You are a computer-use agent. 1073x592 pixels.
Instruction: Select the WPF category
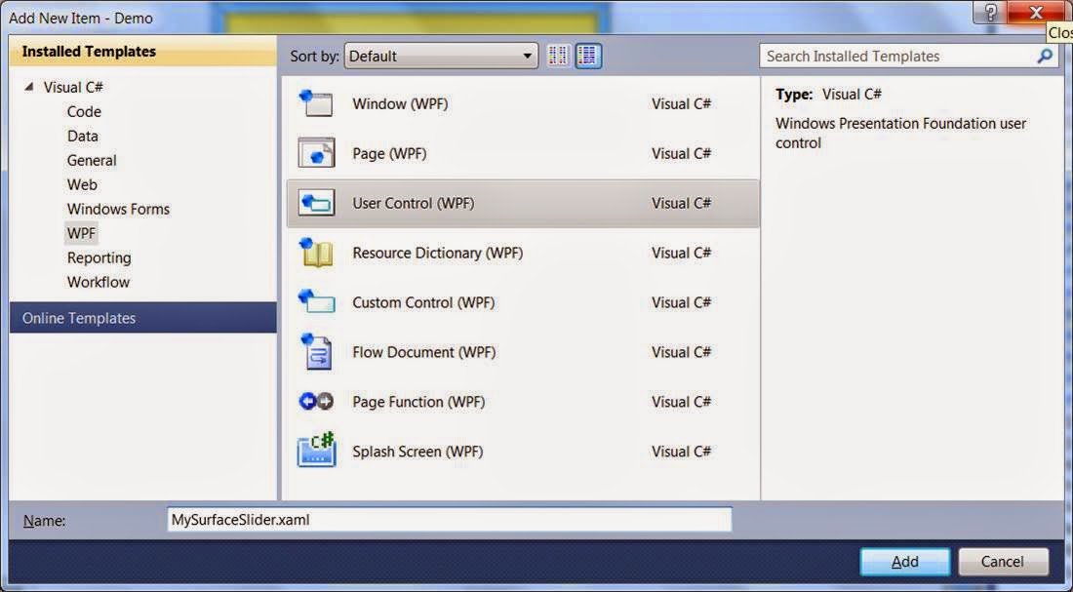tap(81, 233)
